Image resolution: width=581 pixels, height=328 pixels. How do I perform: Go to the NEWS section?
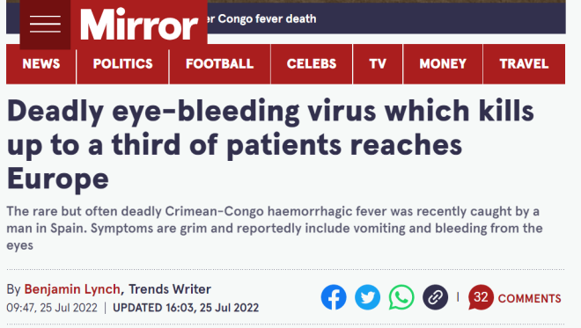click(40, 64)
